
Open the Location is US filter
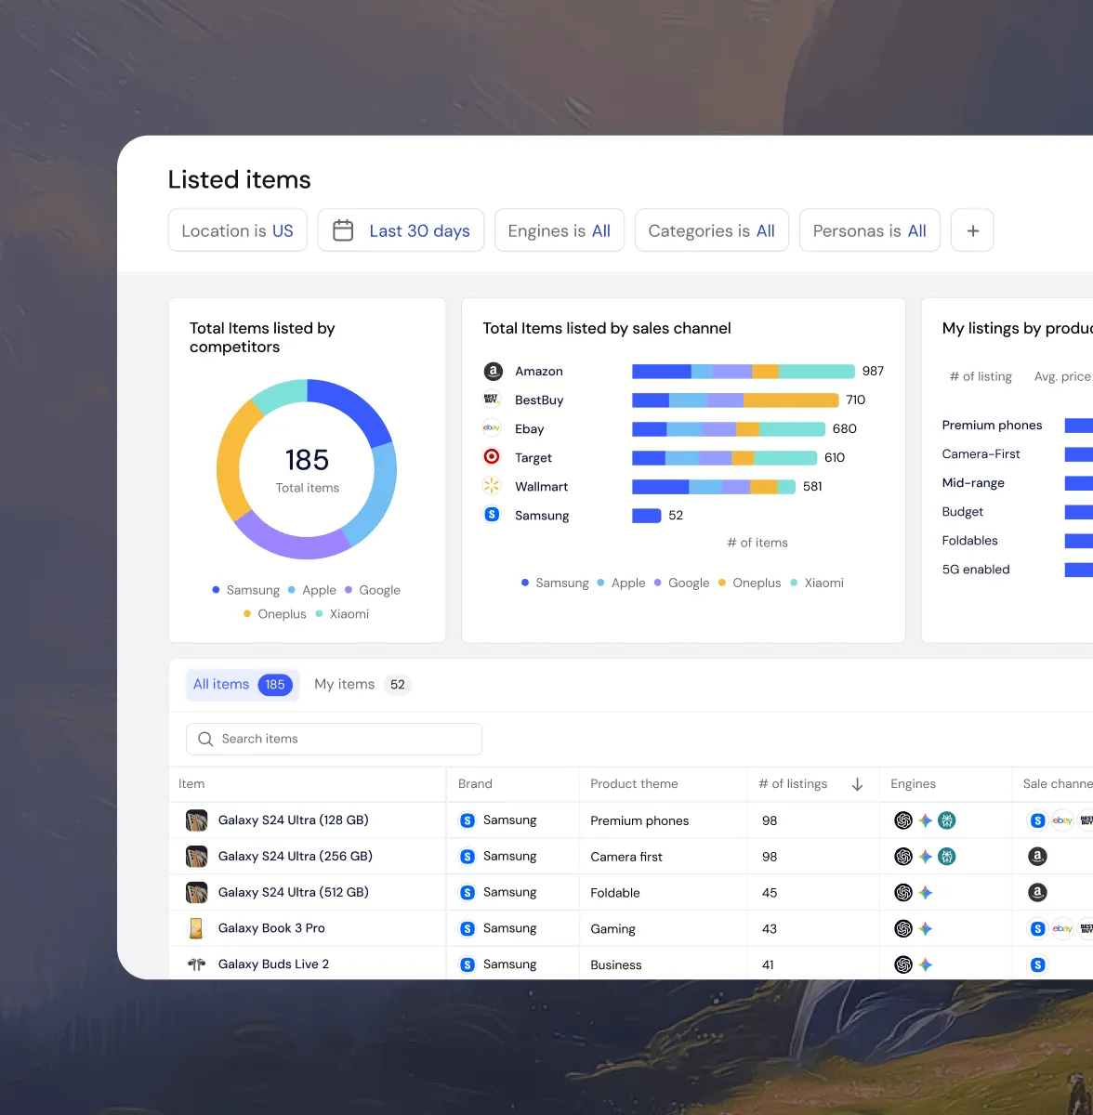coord(237,230)
